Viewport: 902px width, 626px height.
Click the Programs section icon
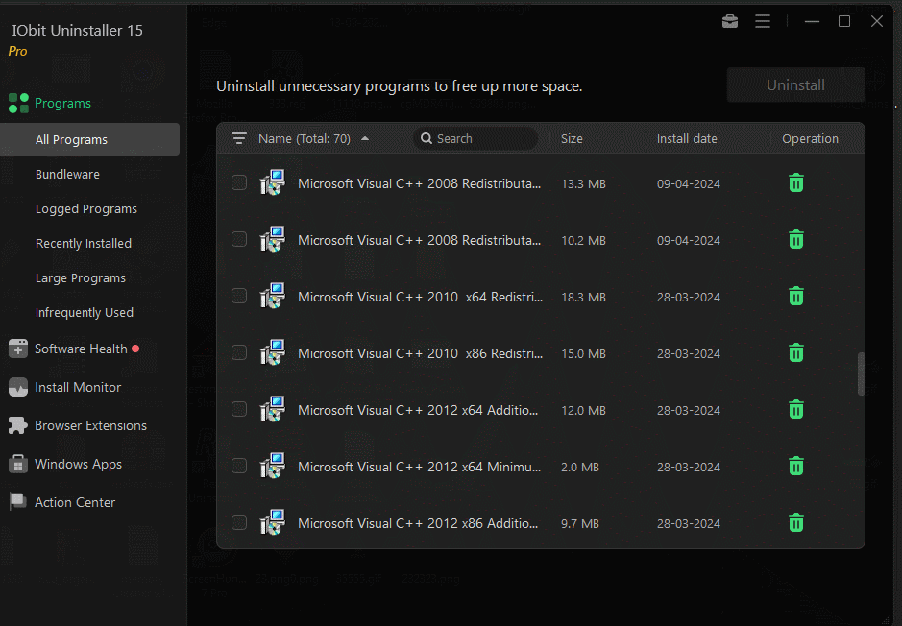pyautogui.click(x=18, y=103)
